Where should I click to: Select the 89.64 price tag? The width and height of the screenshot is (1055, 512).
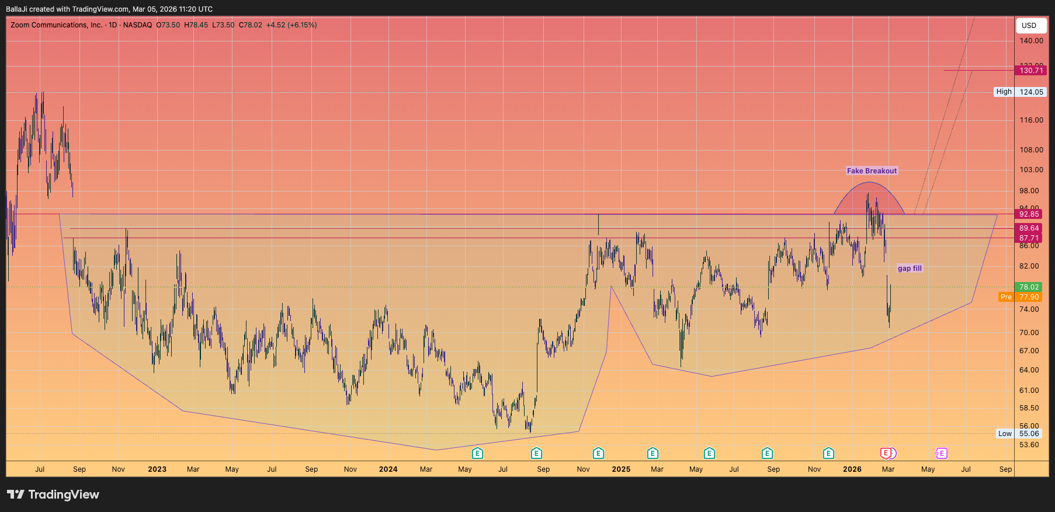pos(1029,228)
